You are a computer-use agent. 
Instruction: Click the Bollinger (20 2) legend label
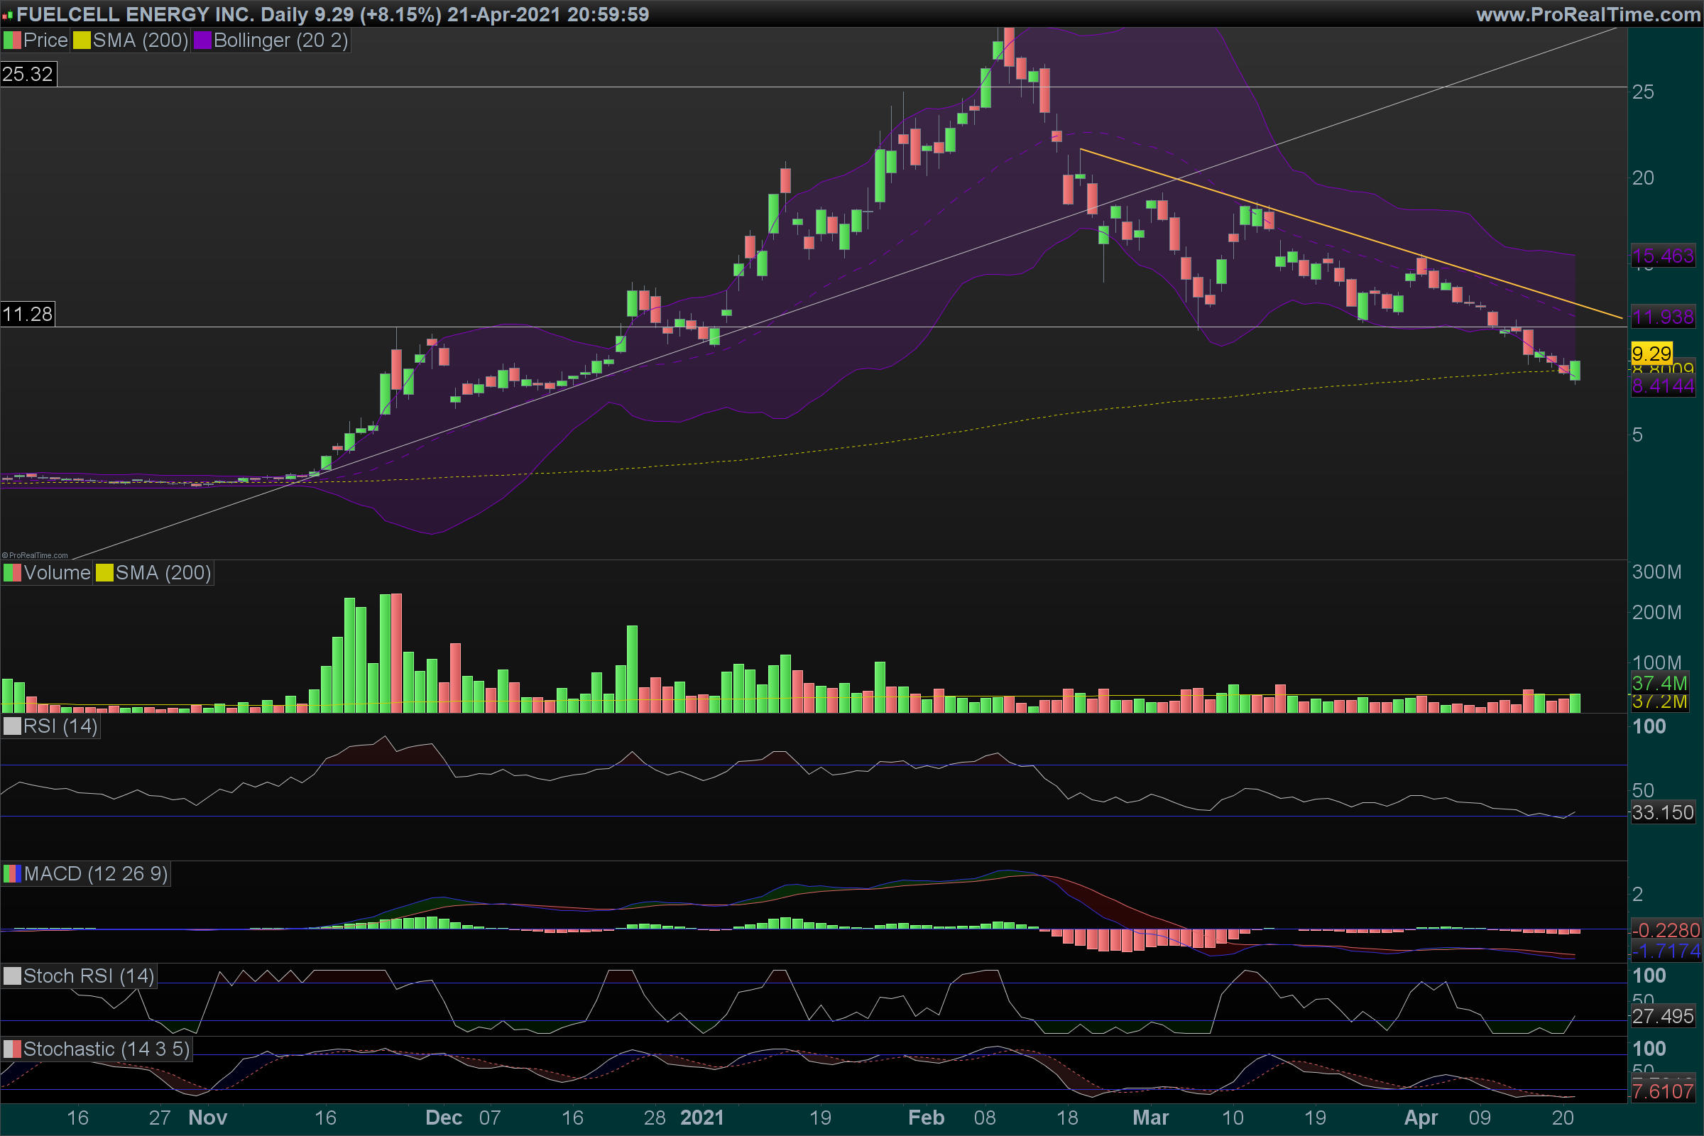(280, 40)
